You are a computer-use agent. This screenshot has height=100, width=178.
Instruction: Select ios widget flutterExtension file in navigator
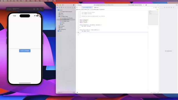[66, 12]
